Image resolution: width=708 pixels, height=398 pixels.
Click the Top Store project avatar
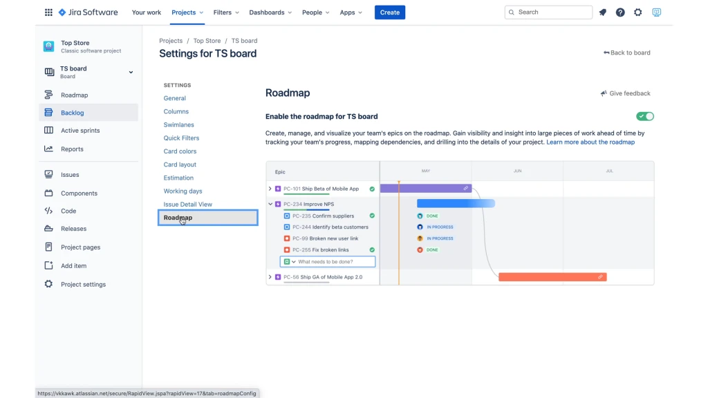[49, 46]
